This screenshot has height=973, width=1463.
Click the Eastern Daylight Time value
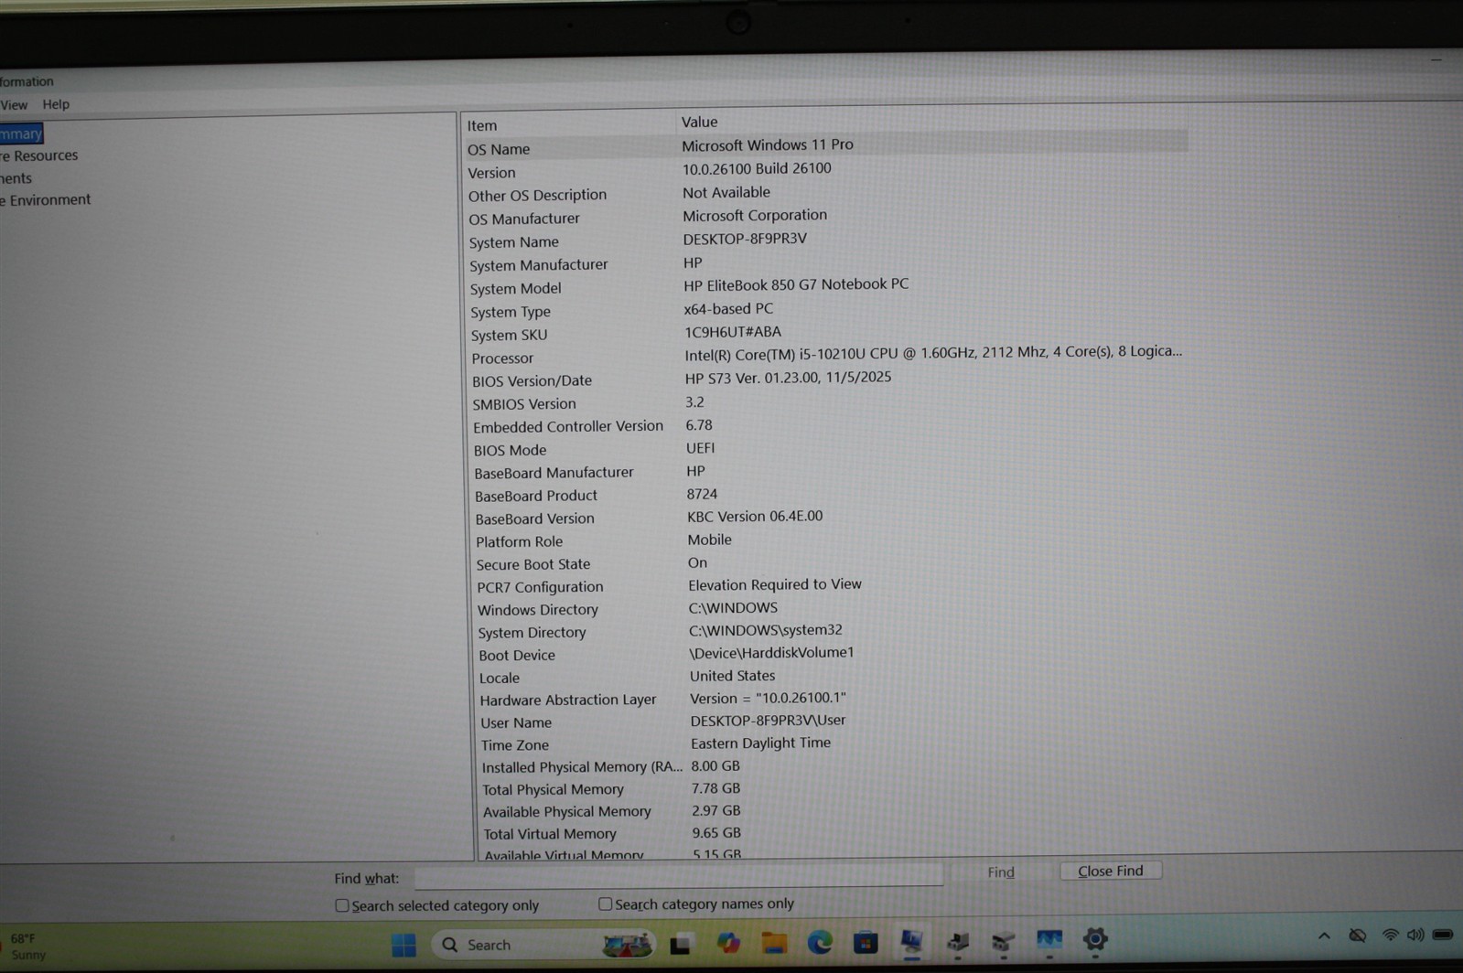pos(760,743)
